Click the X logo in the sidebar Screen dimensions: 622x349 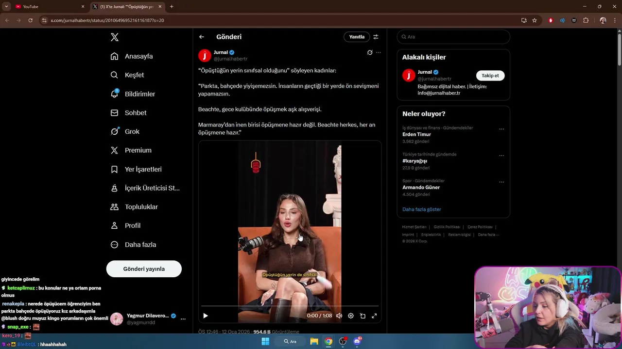tap(114, 37)
